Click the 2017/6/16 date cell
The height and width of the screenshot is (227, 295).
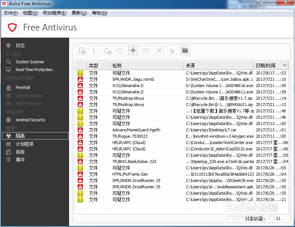[271, 199]
